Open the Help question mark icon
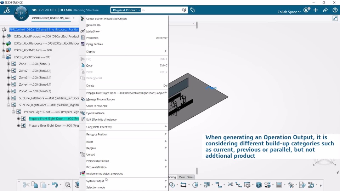 pyautogui.click(x=335, y=10)
